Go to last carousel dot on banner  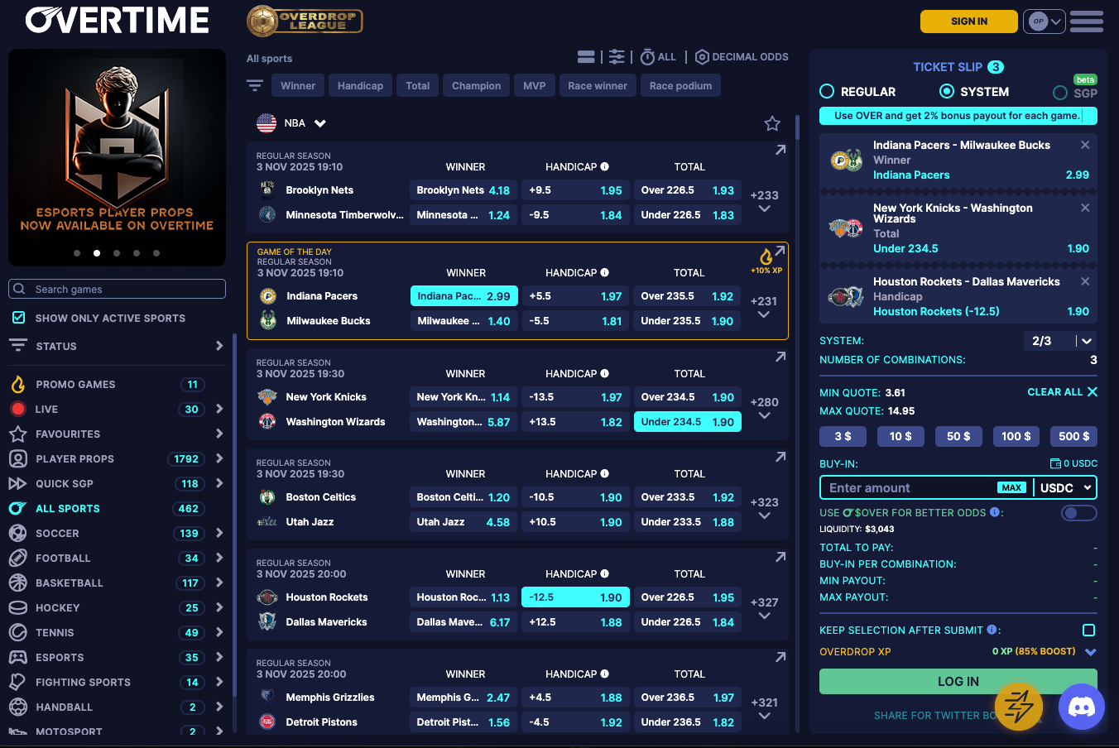click(156, 253)
